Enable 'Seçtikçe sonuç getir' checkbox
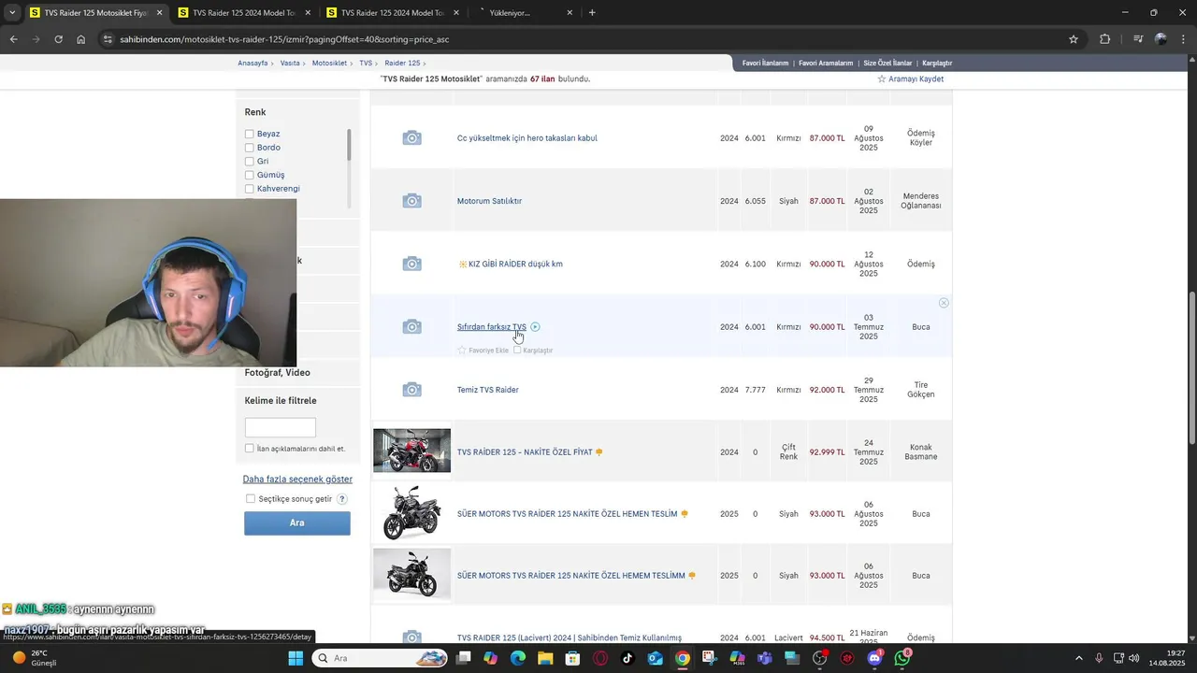 tap(251, 499)
